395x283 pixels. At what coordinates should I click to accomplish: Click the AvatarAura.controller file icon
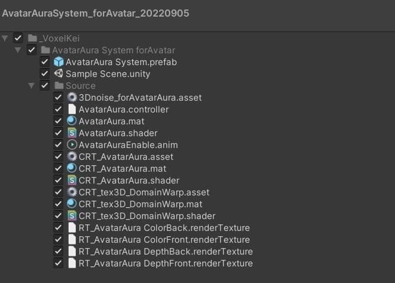(x=72, y=110)
